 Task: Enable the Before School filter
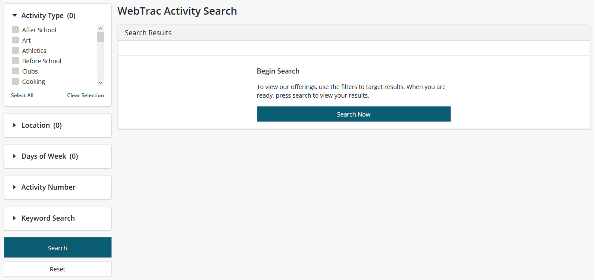16,61
